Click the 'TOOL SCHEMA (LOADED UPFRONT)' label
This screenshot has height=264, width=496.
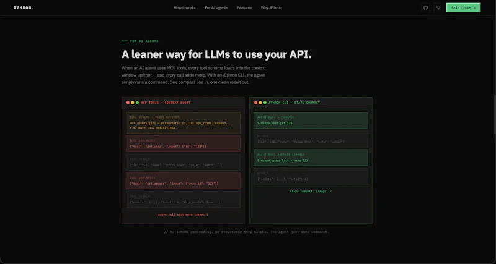(155, 117)
